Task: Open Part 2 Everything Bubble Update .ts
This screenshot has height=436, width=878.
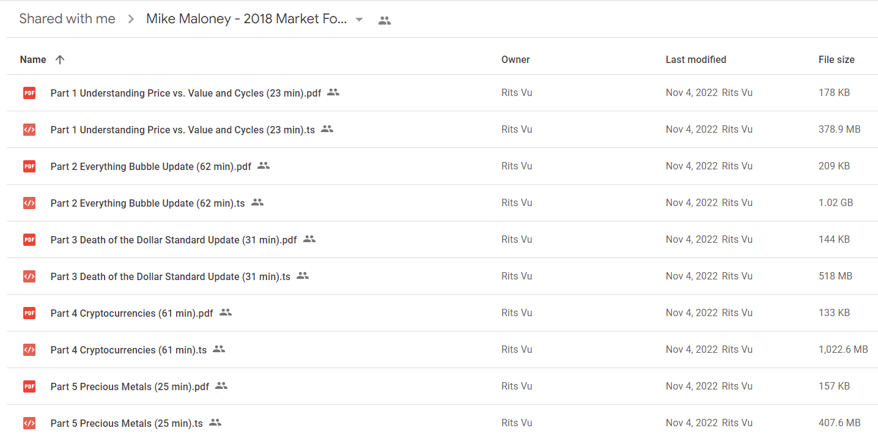Action: 148,203
